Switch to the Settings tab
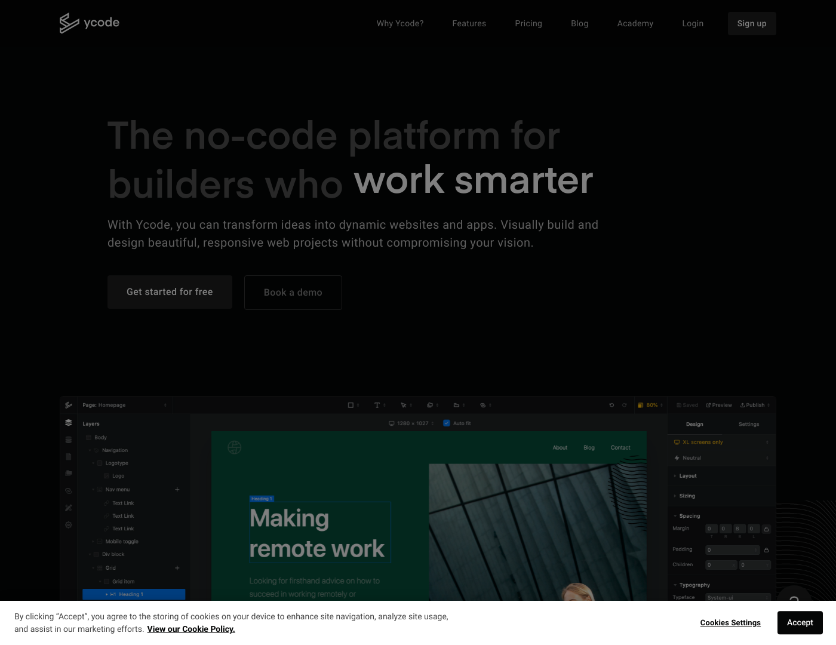Image resolution: width=836 pixels, height=645 pixels. coord(749,424)
